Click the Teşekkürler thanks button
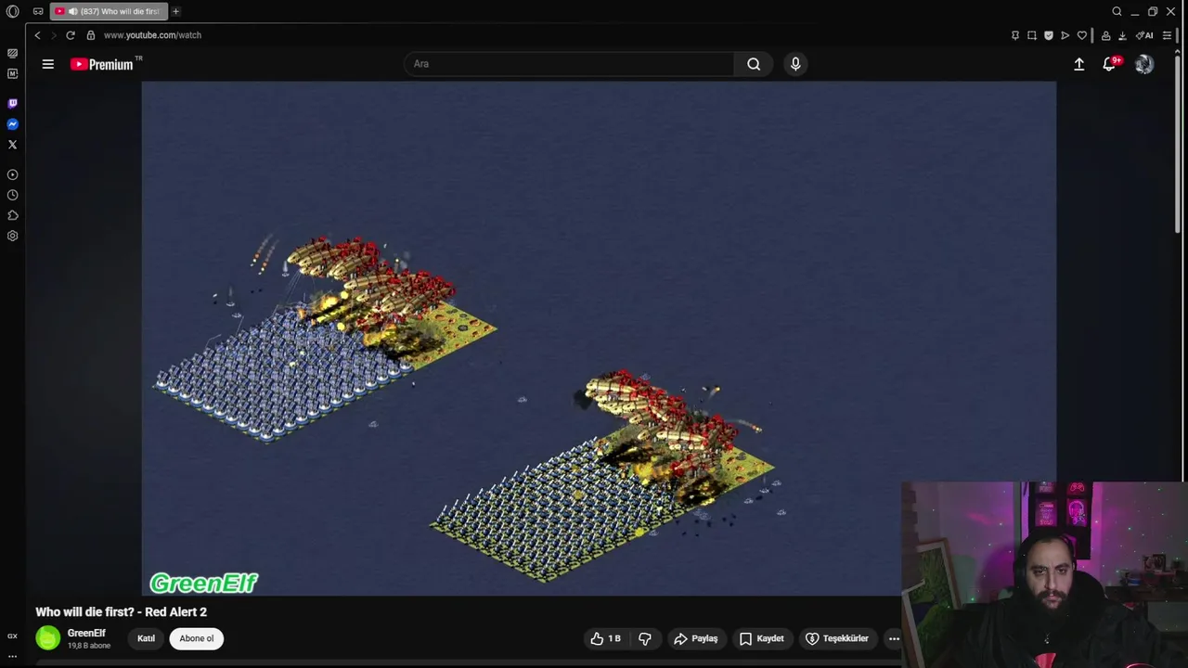1188x668 pixels. pos(837,638)
